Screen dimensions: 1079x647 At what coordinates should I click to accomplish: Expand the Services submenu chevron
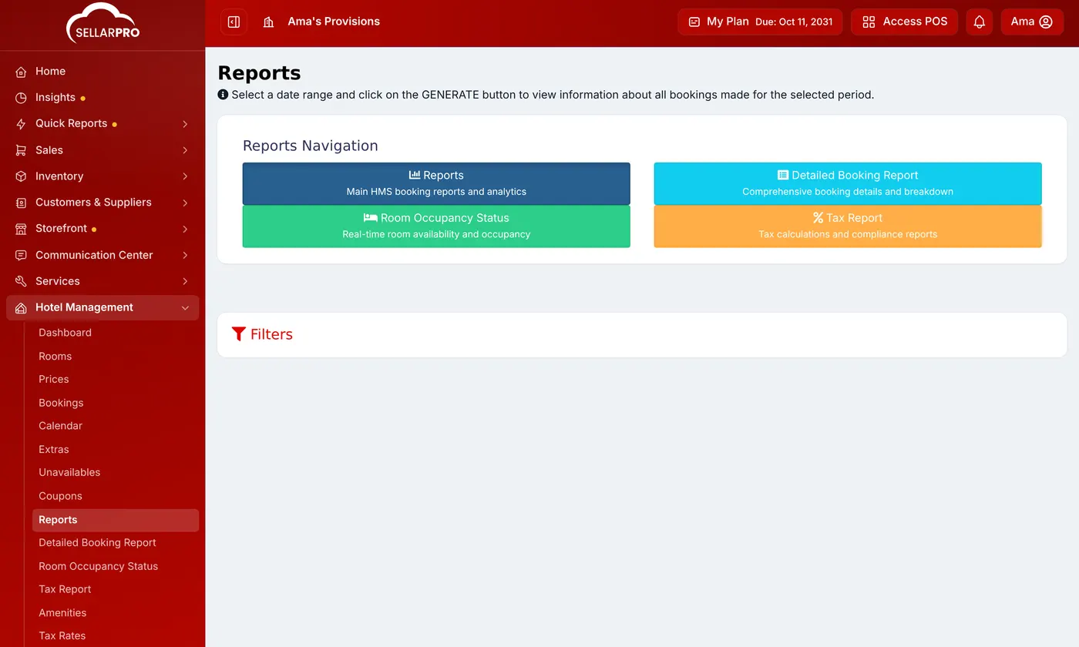click(185, 281)
